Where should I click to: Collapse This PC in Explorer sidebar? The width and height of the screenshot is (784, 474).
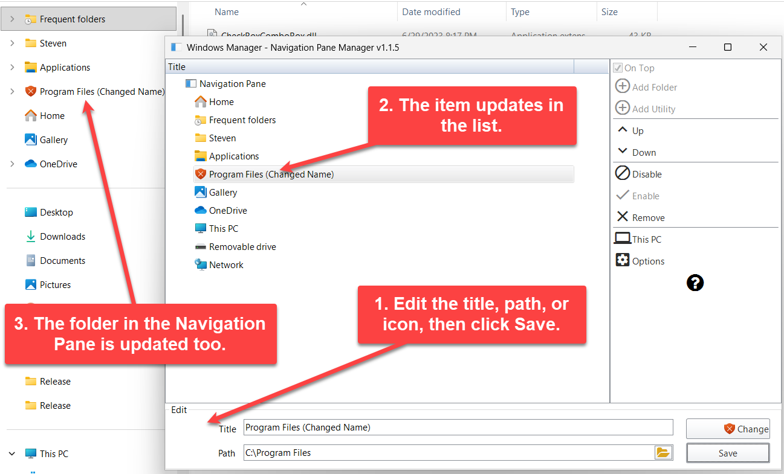12,453
